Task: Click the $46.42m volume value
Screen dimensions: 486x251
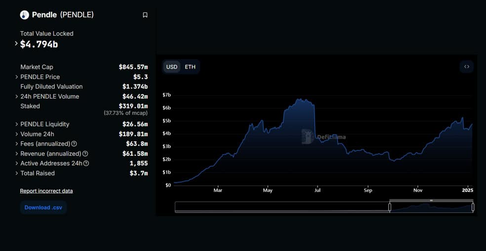Action: 135,97
